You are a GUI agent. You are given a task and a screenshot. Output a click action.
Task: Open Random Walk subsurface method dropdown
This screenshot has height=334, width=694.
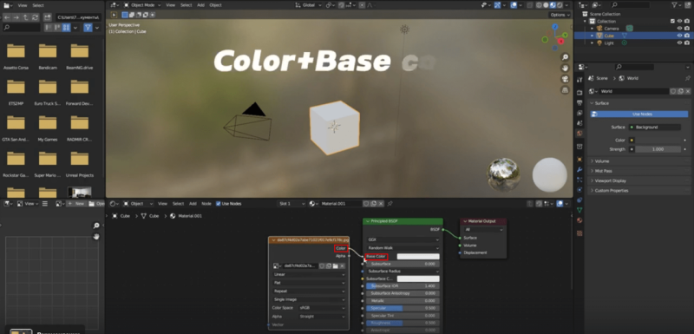(403, 248)
